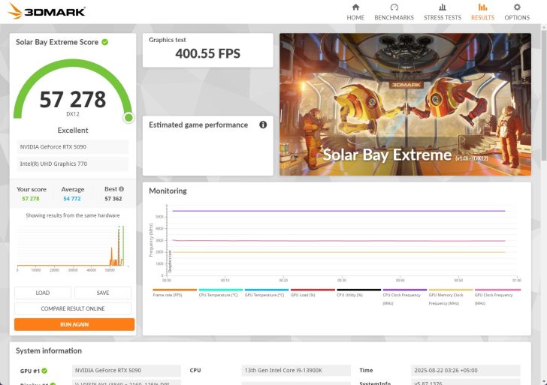Toggle the GPU Clock Frequency legend item

click(497, 297)
